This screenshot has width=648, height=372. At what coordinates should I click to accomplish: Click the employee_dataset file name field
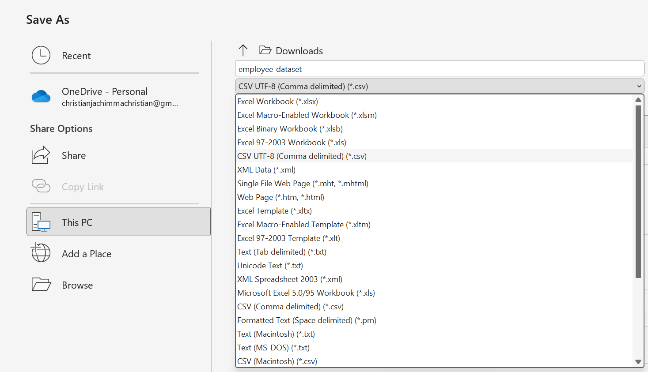click(x=439, y=69)
